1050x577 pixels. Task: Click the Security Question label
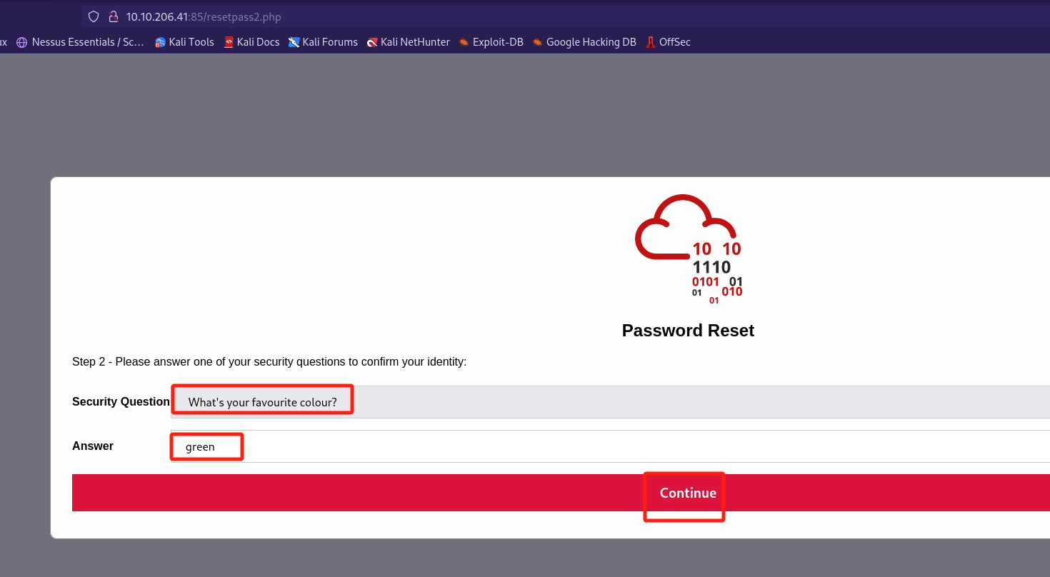click(x=121, y=402)
